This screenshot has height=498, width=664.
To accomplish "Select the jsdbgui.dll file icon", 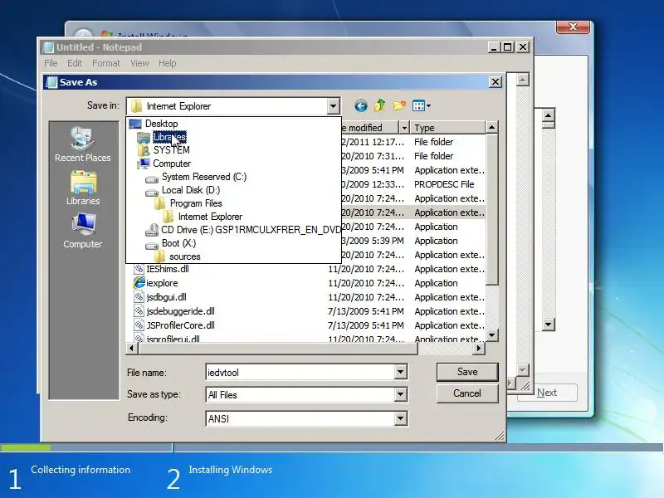I will [139, 297].
